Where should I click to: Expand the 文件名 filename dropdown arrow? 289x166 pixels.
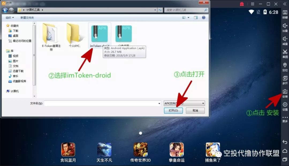tap(159, 103)
